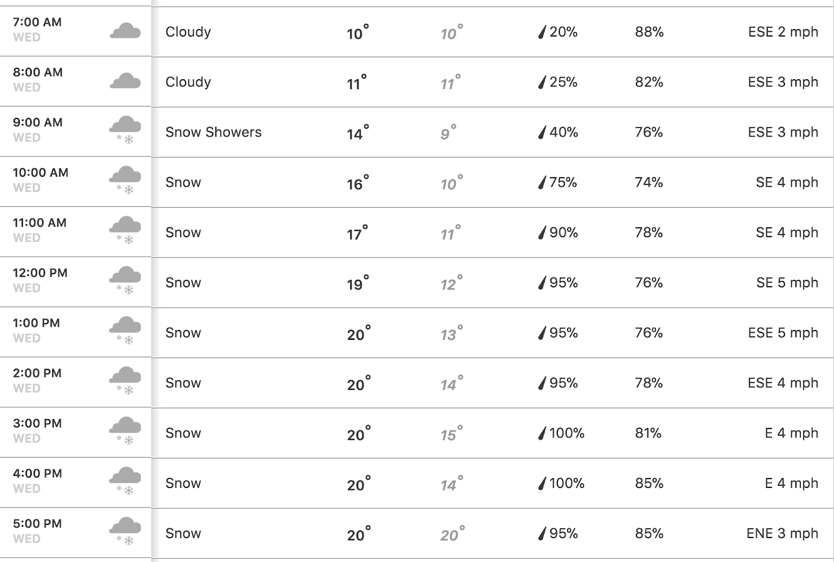Click the precipitation drop icon beside 20%
Screen dimensions: 834x562
pos(542,32)
